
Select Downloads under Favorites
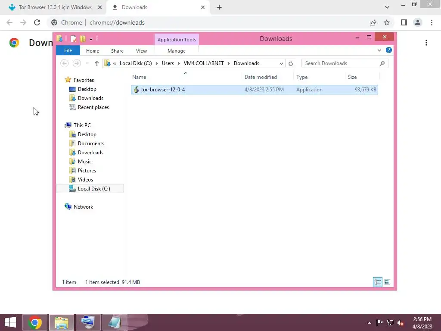(x=90, y=98)
